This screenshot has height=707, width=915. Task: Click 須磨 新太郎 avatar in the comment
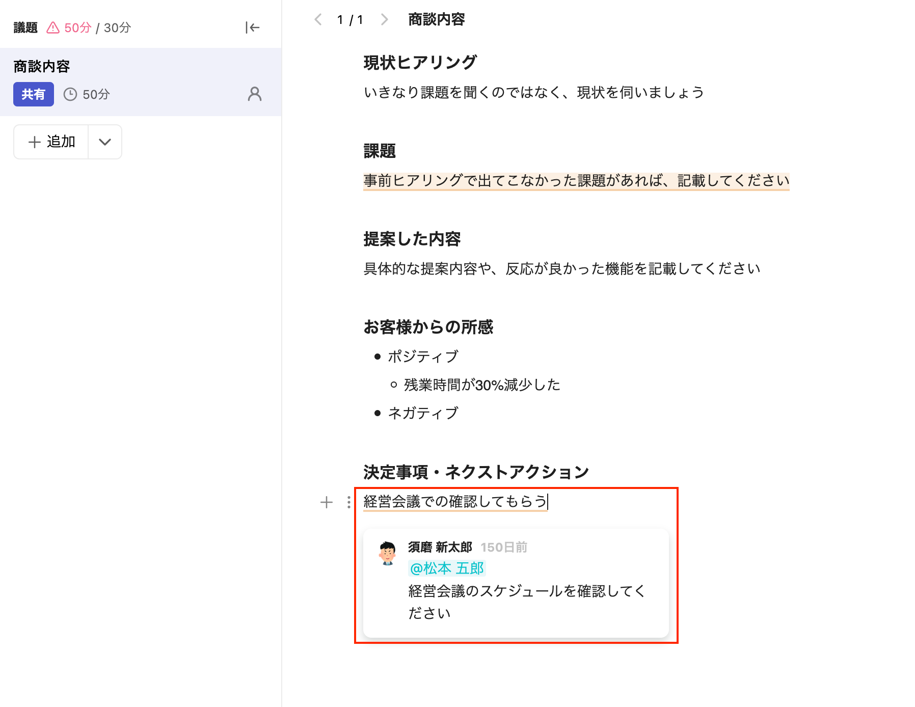(x=387, y=553)
